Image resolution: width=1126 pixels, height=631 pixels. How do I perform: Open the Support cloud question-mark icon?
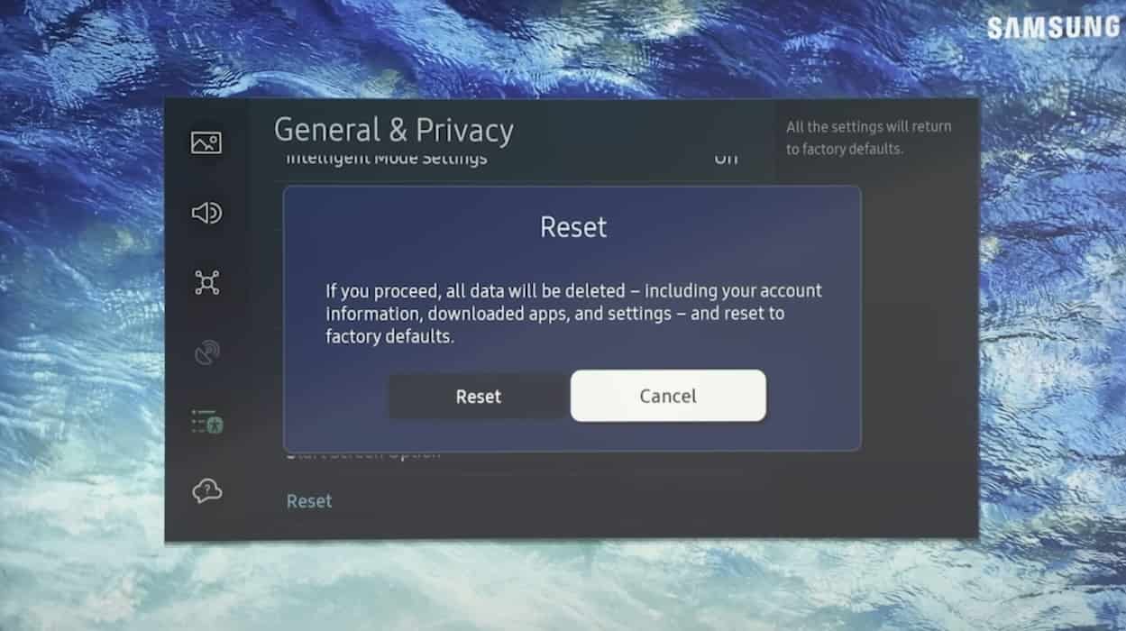coord(206,491)
